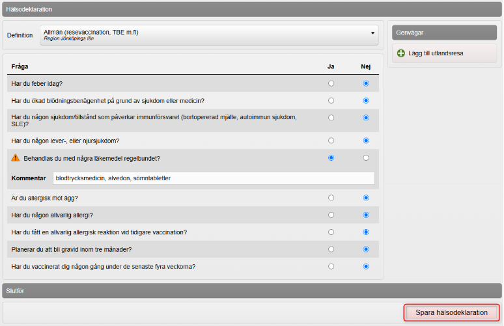Select Ja for 'någon allvarlig allergi'
Screen dimensions: 504x326
(x=331, y=215)
